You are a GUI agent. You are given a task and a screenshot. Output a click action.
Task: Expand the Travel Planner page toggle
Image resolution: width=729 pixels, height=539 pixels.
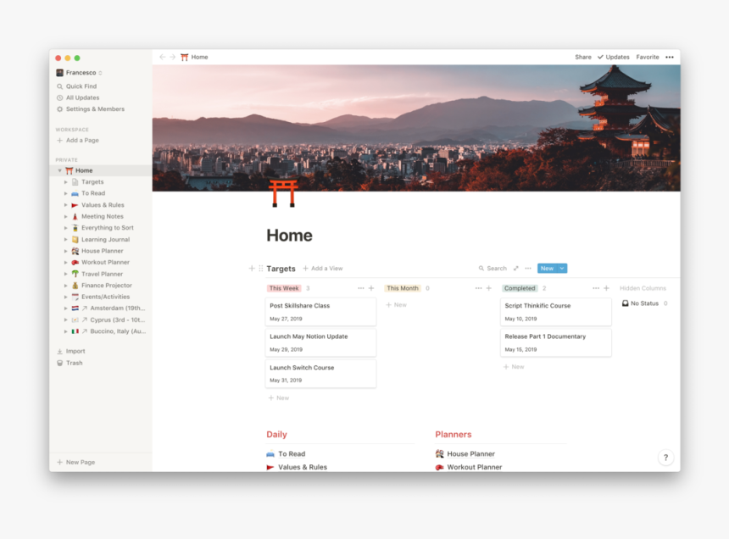(65, 274)
